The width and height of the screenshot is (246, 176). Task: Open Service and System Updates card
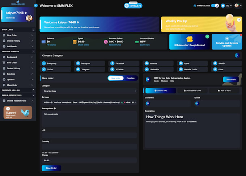click(227, 42)
